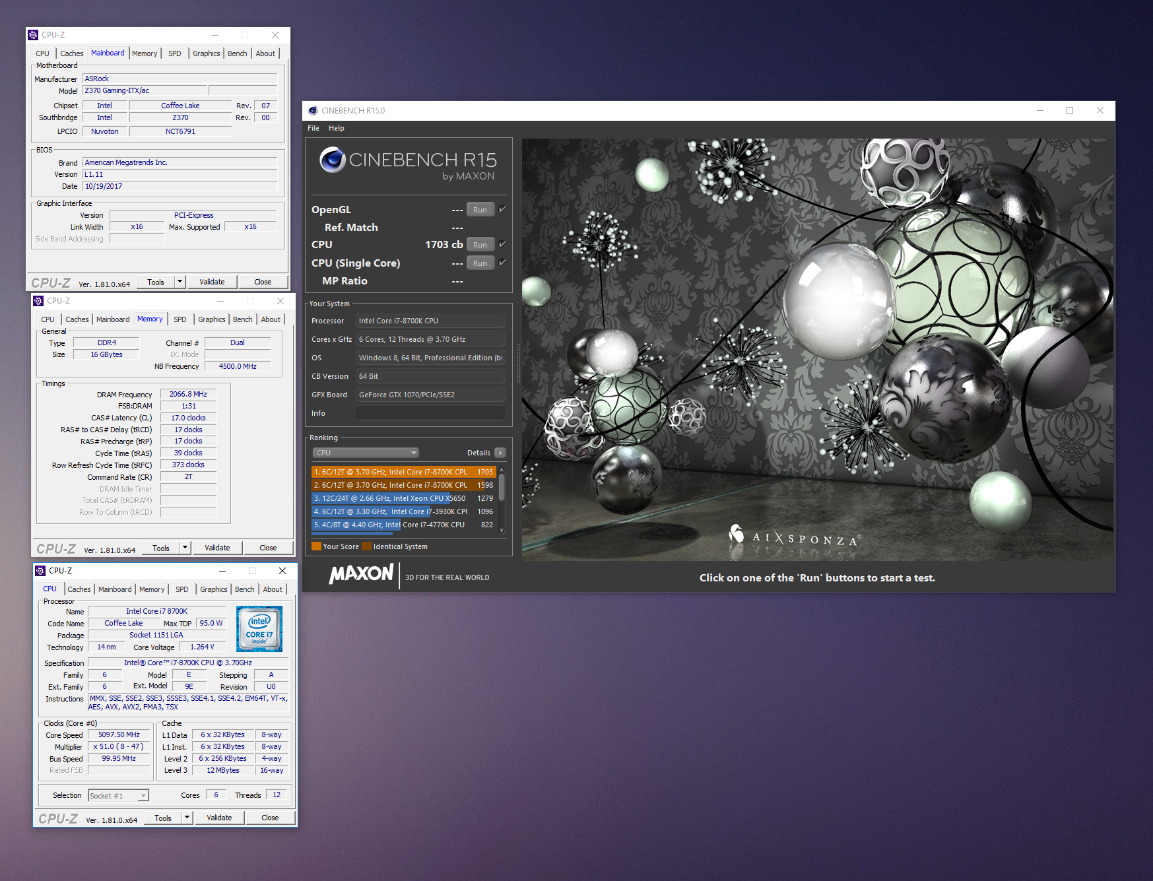Toggle the CPU Single Core checkmark
This screenshot has width=1153, height=881.
coord(502,263)
